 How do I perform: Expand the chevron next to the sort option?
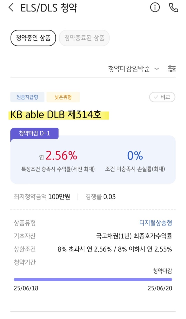tap(157, 69)
